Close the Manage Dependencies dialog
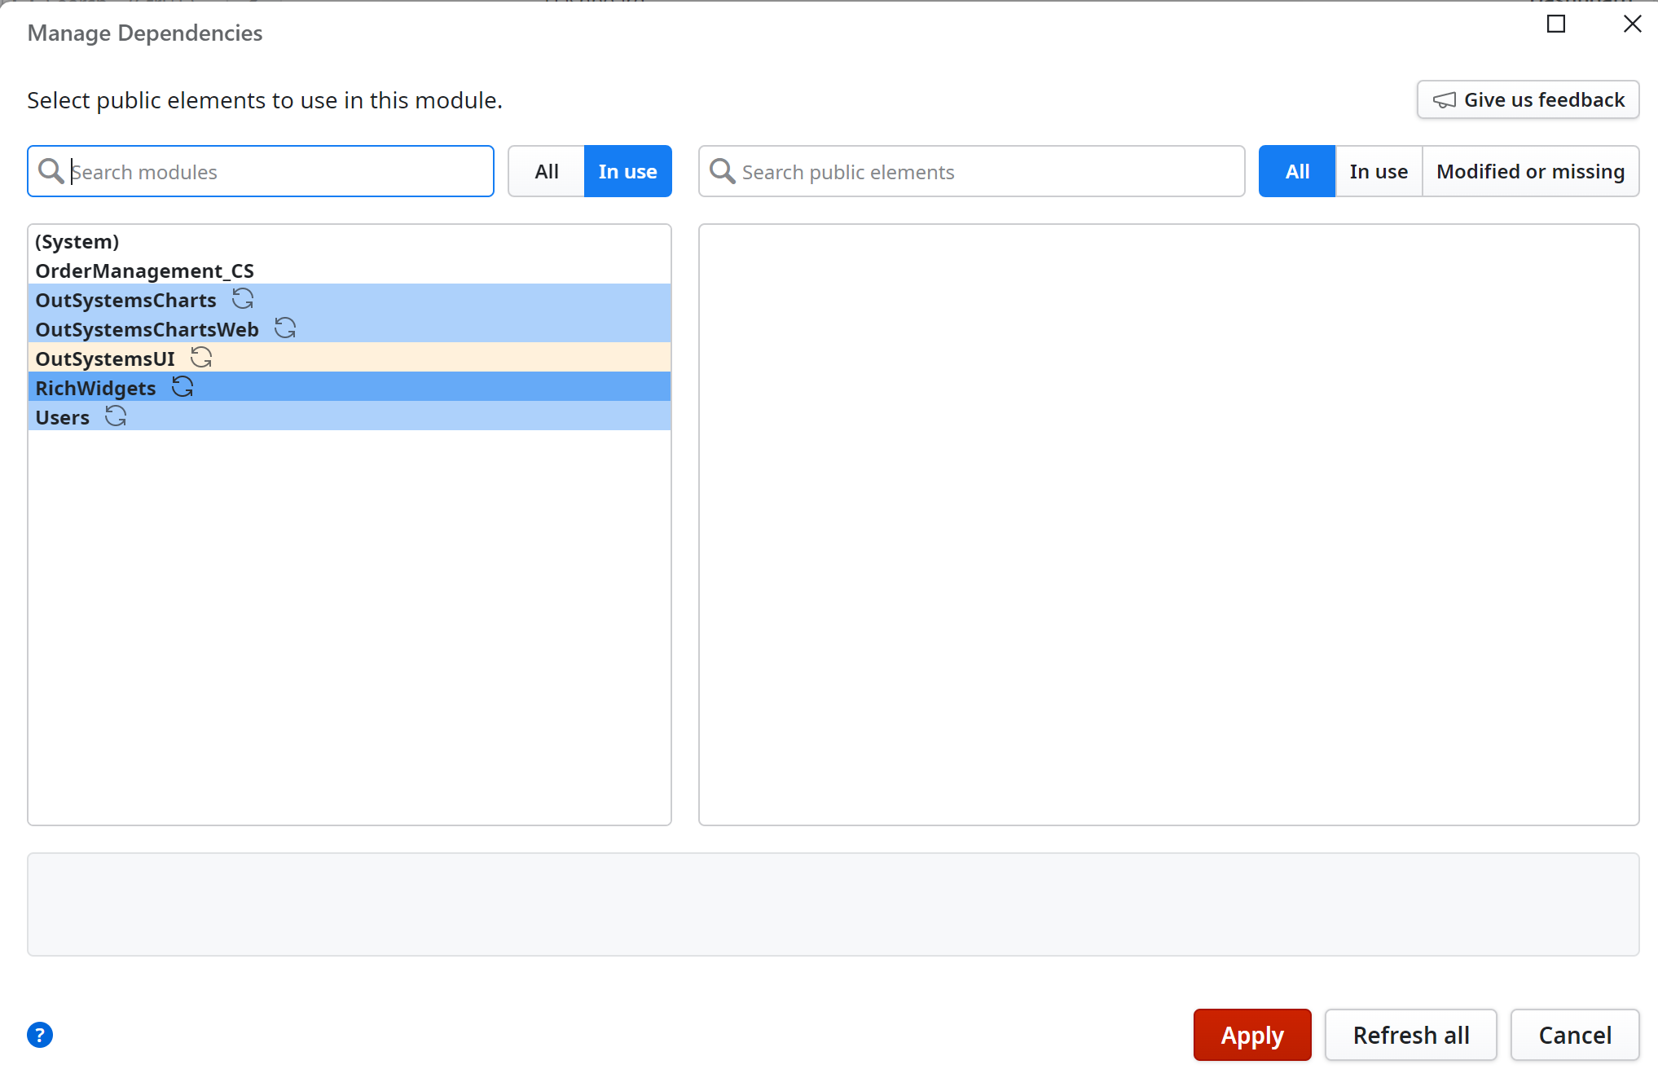Image resolution: width=1658 pixels, height=1078 pixels. [1633, 24]
